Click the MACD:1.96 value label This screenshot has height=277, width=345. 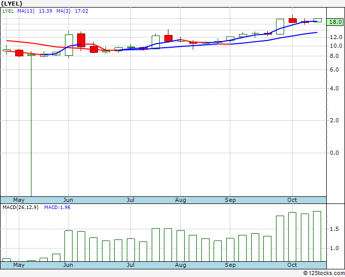57,207
